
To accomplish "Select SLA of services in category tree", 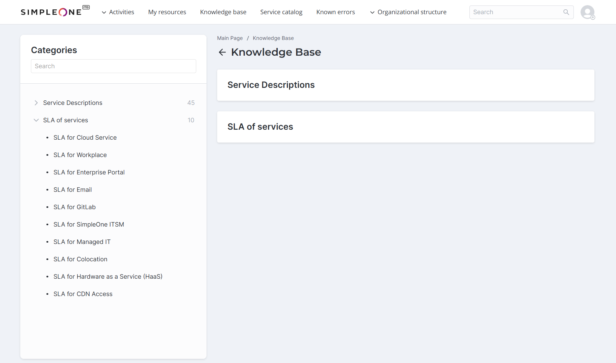I will [66, 120].
